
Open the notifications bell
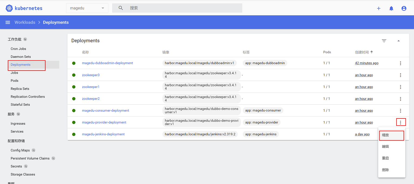click(391, 8)
